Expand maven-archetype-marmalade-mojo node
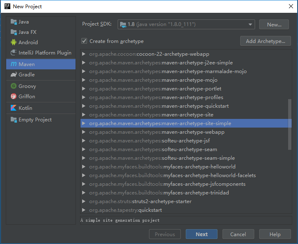Image resolution: width=298 pixels, height=244 pixels. pos(83,71)
